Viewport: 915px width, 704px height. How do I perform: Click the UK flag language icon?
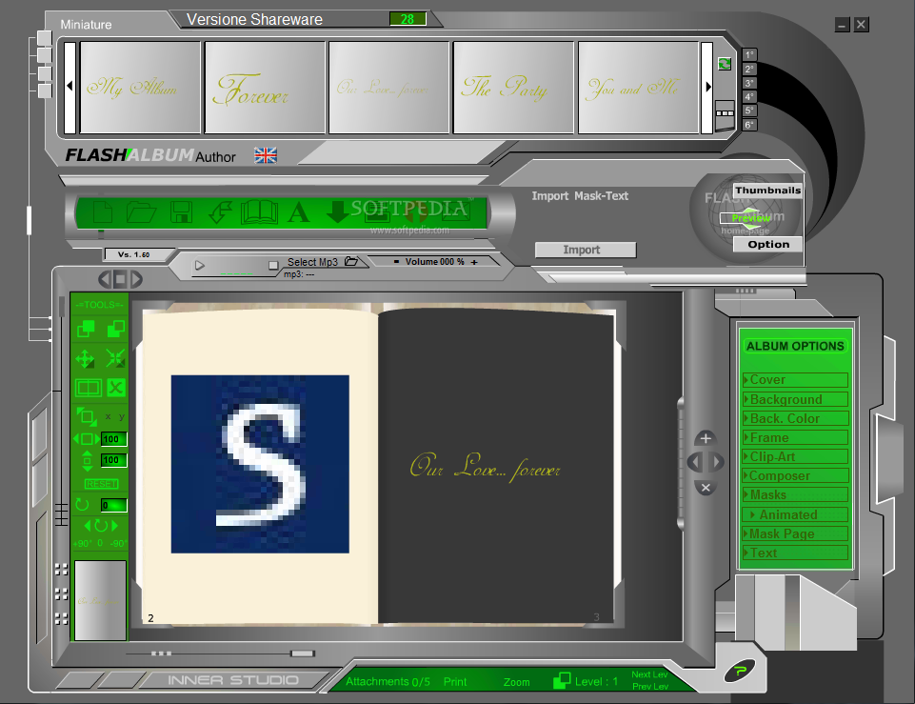pos(266,155)
